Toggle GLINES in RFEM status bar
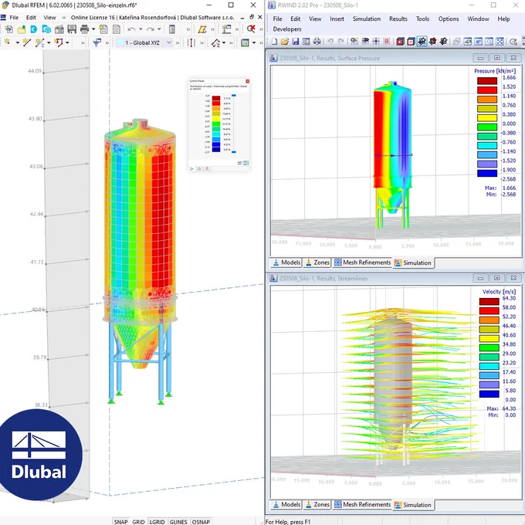The height and width of the screenshot is (525, 525). (178, 522)
